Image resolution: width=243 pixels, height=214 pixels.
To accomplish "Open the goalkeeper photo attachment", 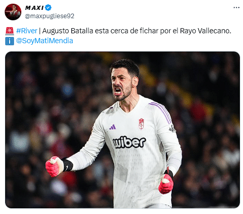I will tap(122, 130).
